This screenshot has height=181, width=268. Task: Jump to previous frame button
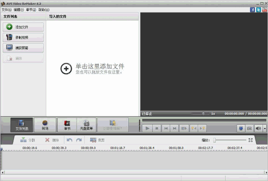coord(166,128)
